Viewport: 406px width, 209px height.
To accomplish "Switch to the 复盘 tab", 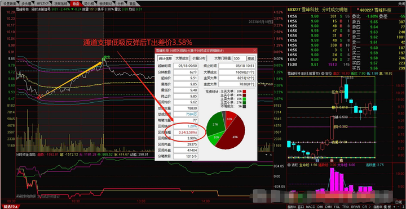I will 133,4.
